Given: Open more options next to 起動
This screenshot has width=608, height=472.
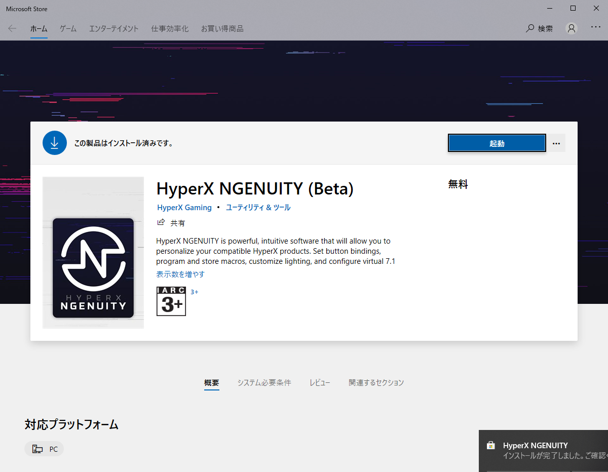Looking at the screenshot, I should (x=556, y=143).
